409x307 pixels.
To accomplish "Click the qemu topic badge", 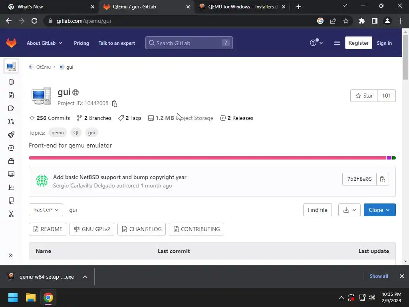I will (58, 133).
